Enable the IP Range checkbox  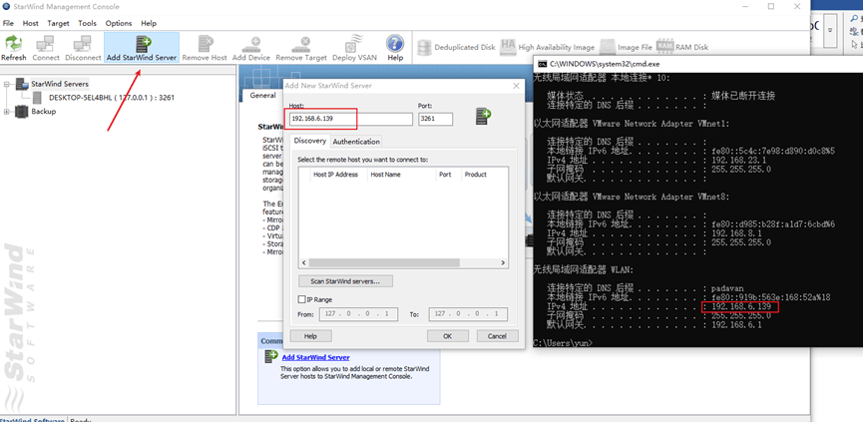pyautogui.click(x=301, y=299)
